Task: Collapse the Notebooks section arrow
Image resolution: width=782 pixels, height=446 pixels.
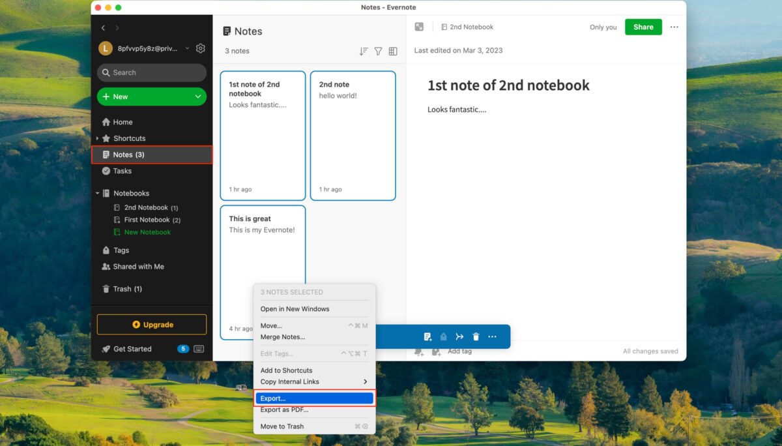Action: (x=98, y=193)
